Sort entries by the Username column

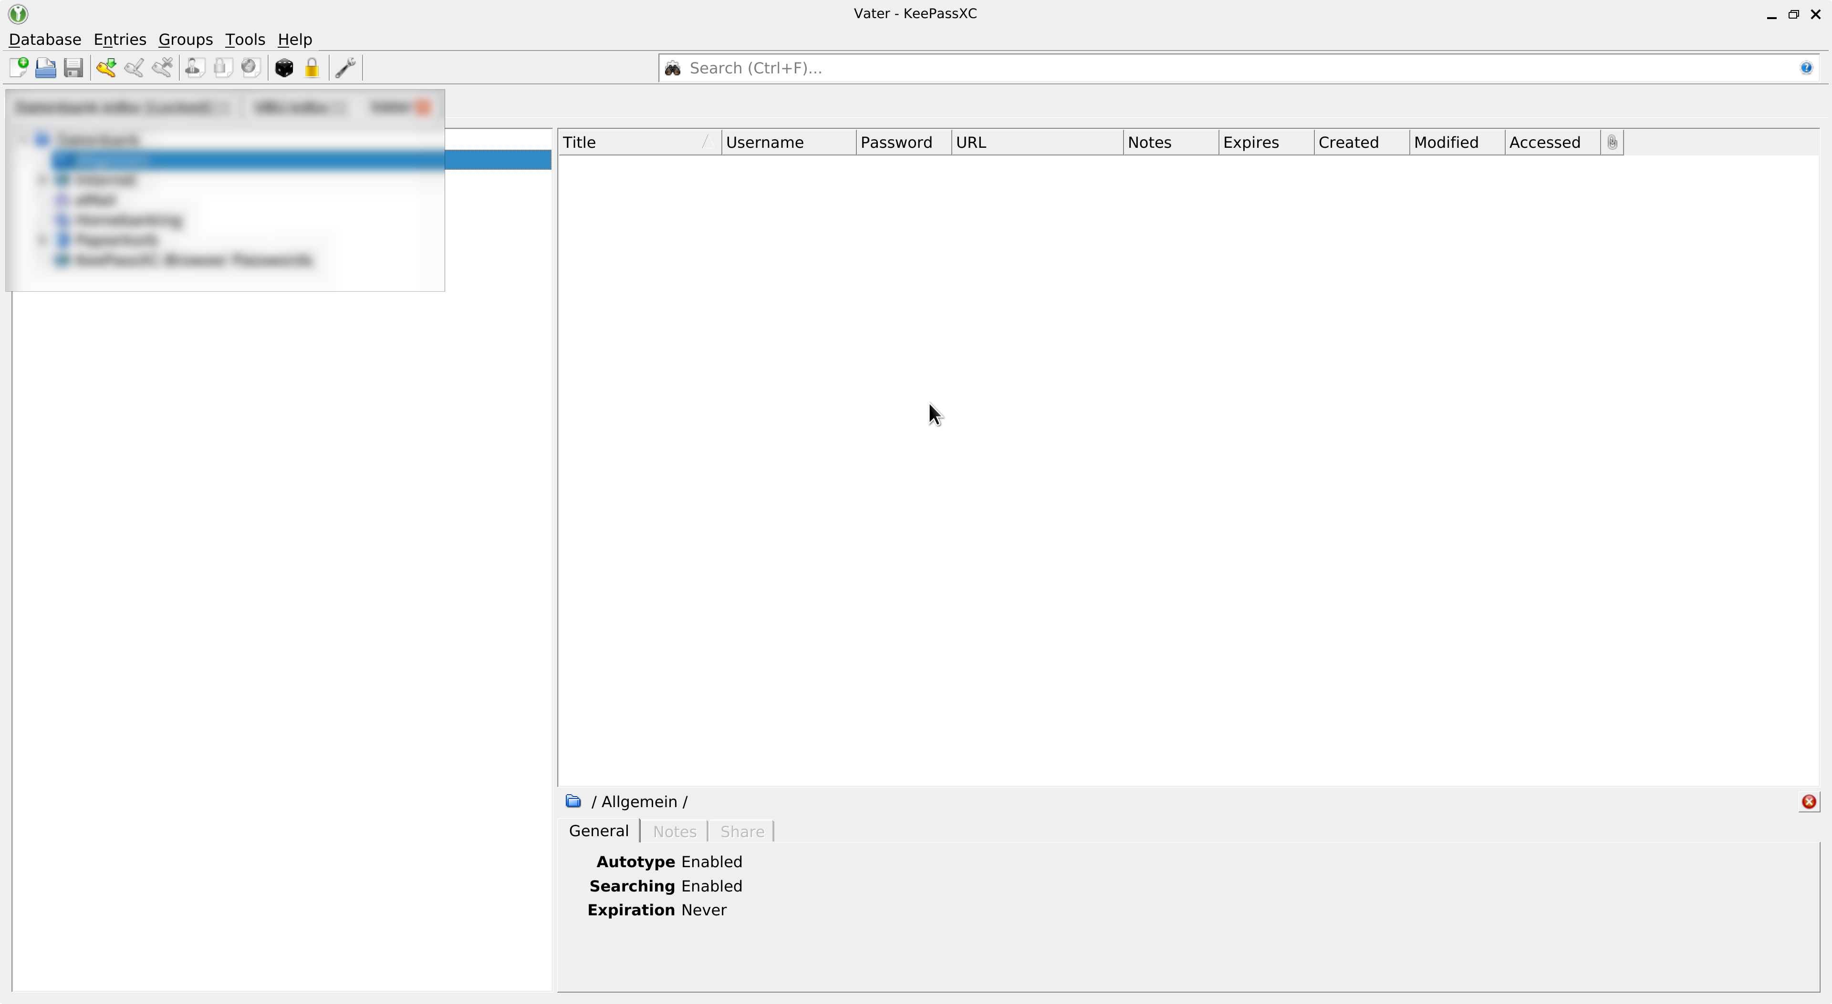coord(789,142)
